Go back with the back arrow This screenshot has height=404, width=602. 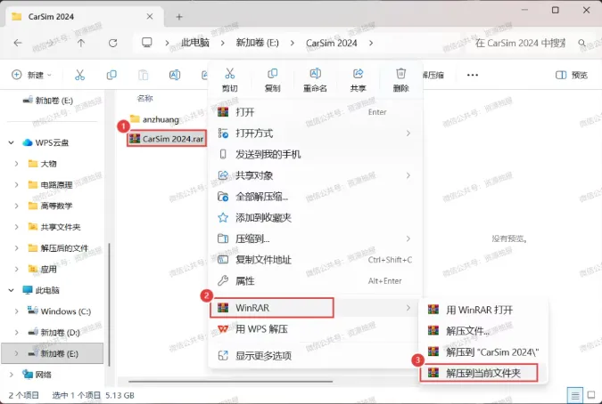pyautogui.click(x=18, y=43)
